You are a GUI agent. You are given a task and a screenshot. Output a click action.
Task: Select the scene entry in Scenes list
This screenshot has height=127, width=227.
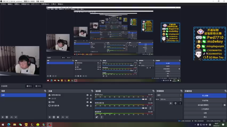(23, 95)
